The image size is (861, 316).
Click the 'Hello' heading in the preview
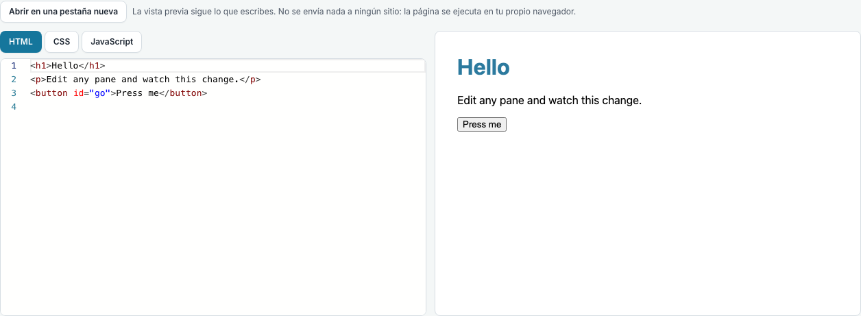483,67
